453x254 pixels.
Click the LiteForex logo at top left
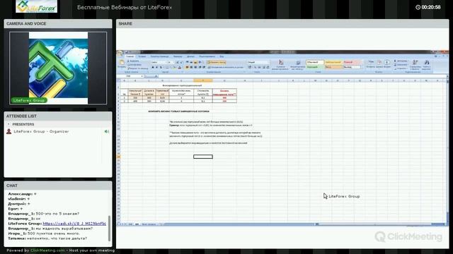[36, 6]
